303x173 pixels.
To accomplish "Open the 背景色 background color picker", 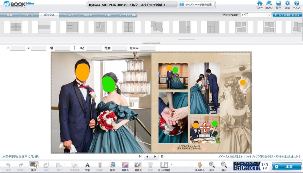I will (125, 166).
